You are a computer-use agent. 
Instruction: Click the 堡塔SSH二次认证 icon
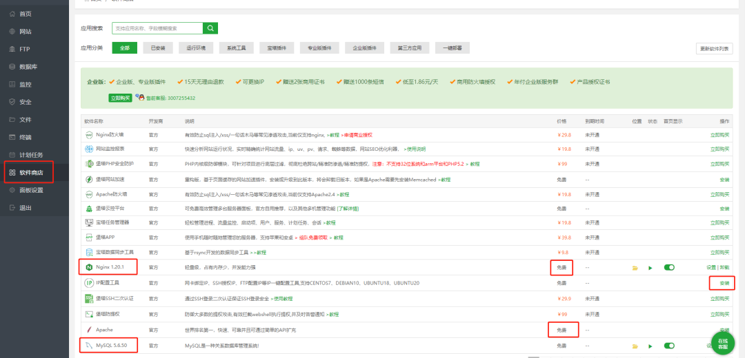[x=89, y=298]
